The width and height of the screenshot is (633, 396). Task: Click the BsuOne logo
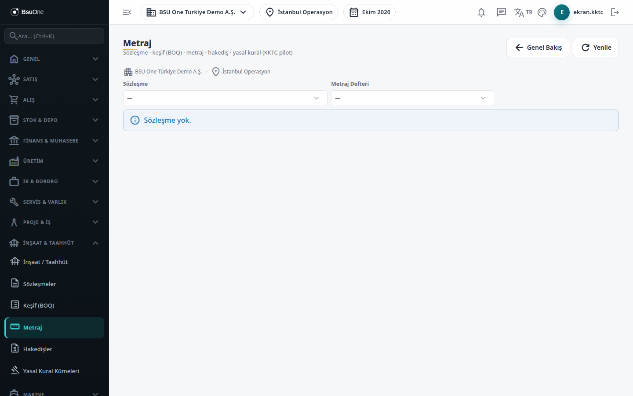pos(27,12)
